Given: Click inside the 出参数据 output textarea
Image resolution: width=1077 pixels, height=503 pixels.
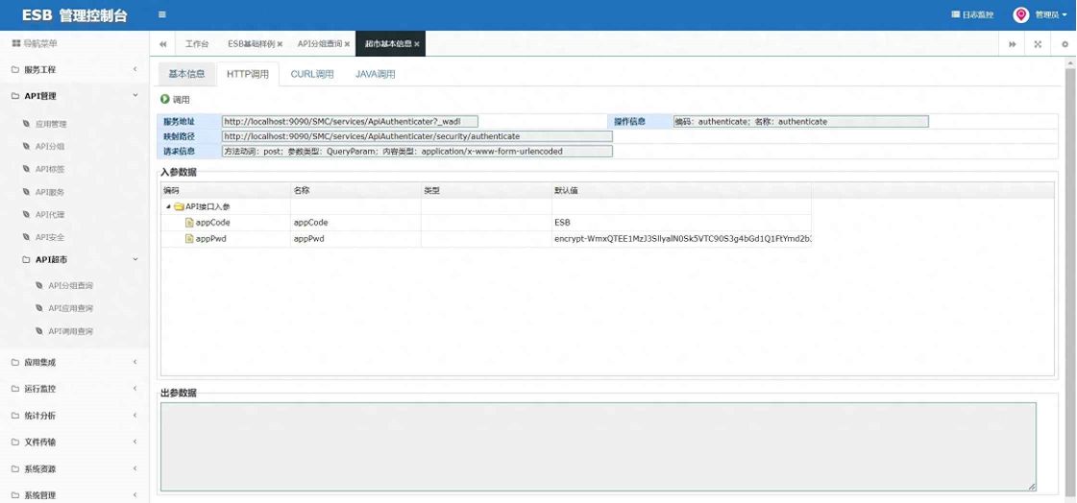Looking at the screenshot, I should coord(599,446).
